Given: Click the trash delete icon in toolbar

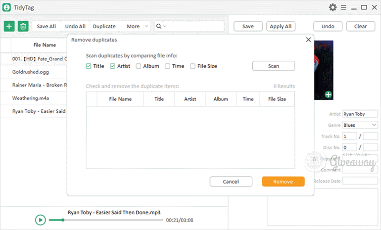Looking at the screenshot, I should [x=23, y=26].
